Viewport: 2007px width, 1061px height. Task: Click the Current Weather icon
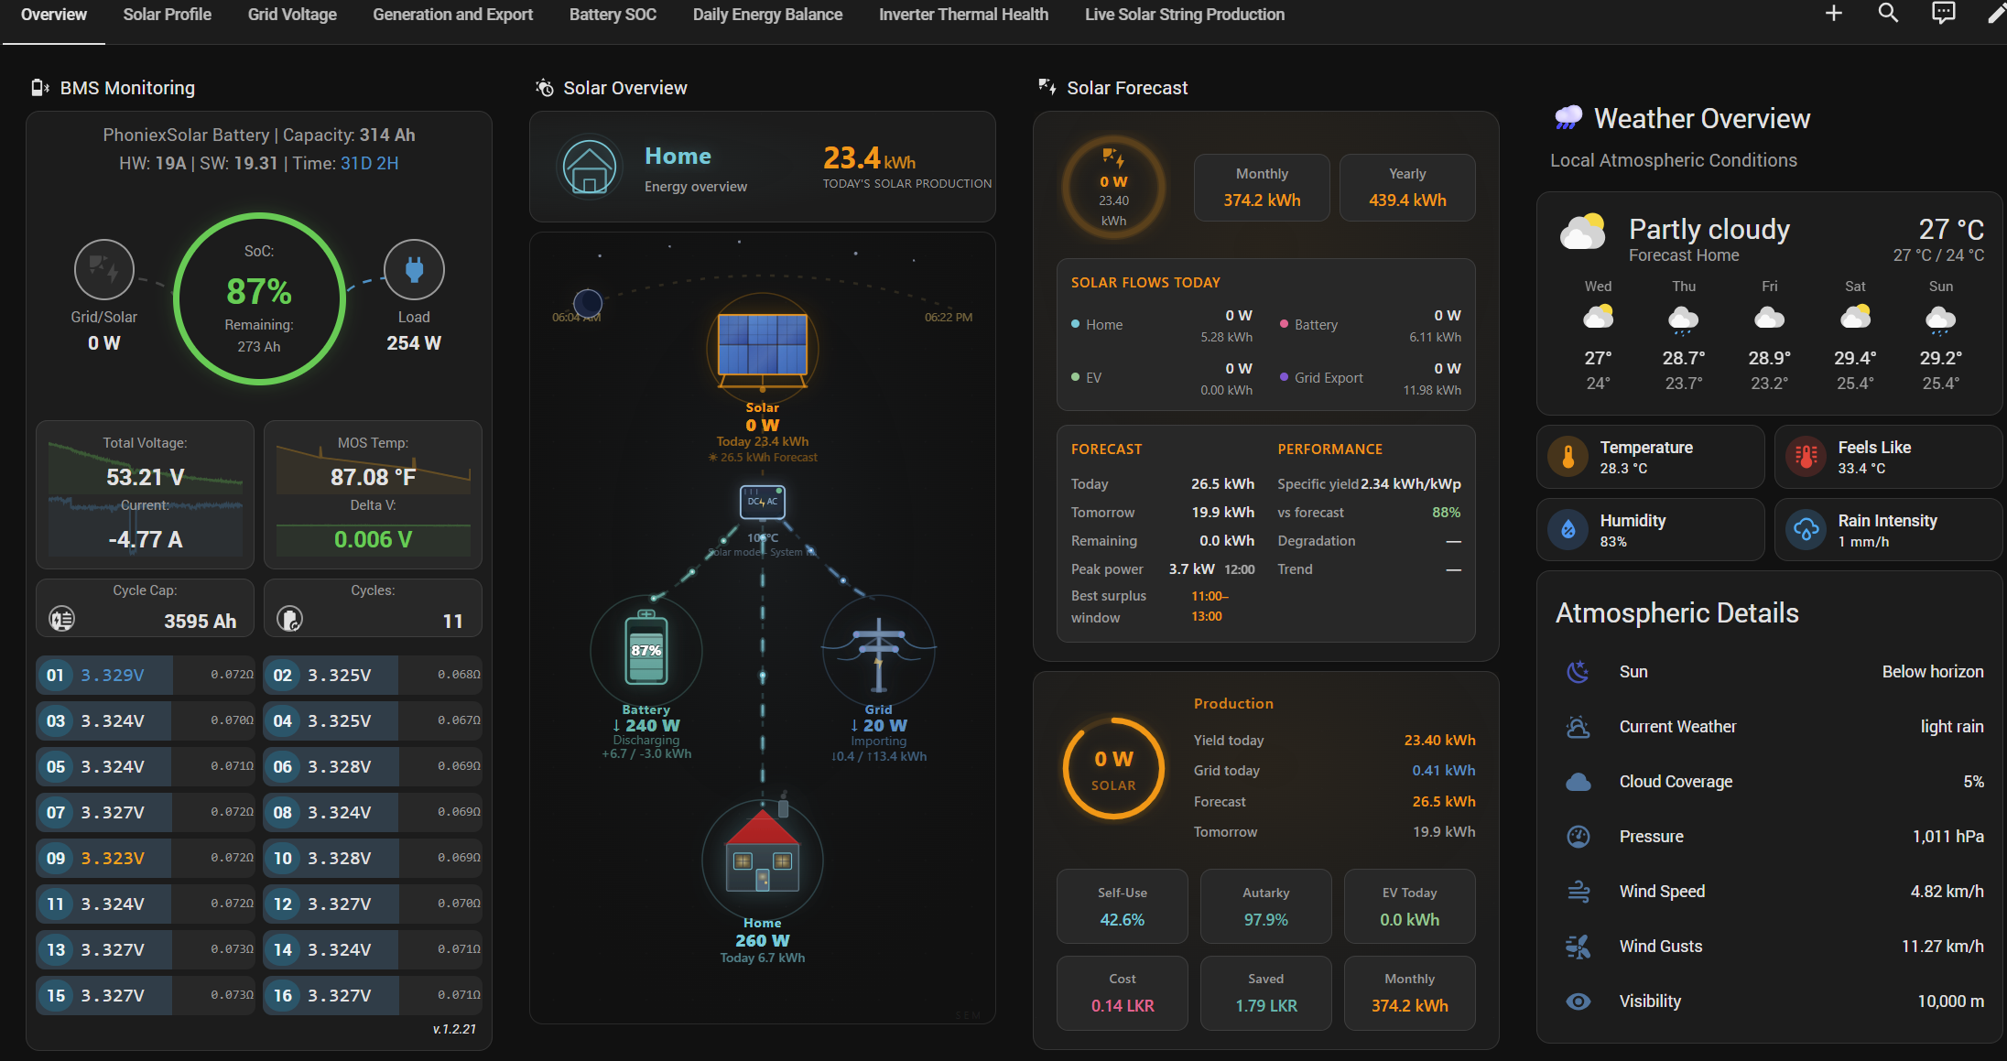pos(1578,727)
